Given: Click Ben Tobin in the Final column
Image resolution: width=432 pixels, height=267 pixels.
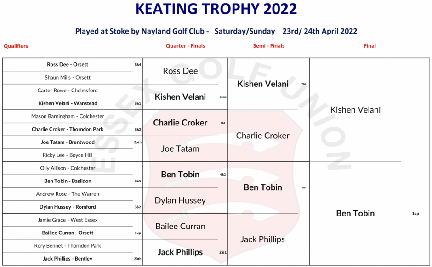Looking at the screenshot, I should click(355, 213).
